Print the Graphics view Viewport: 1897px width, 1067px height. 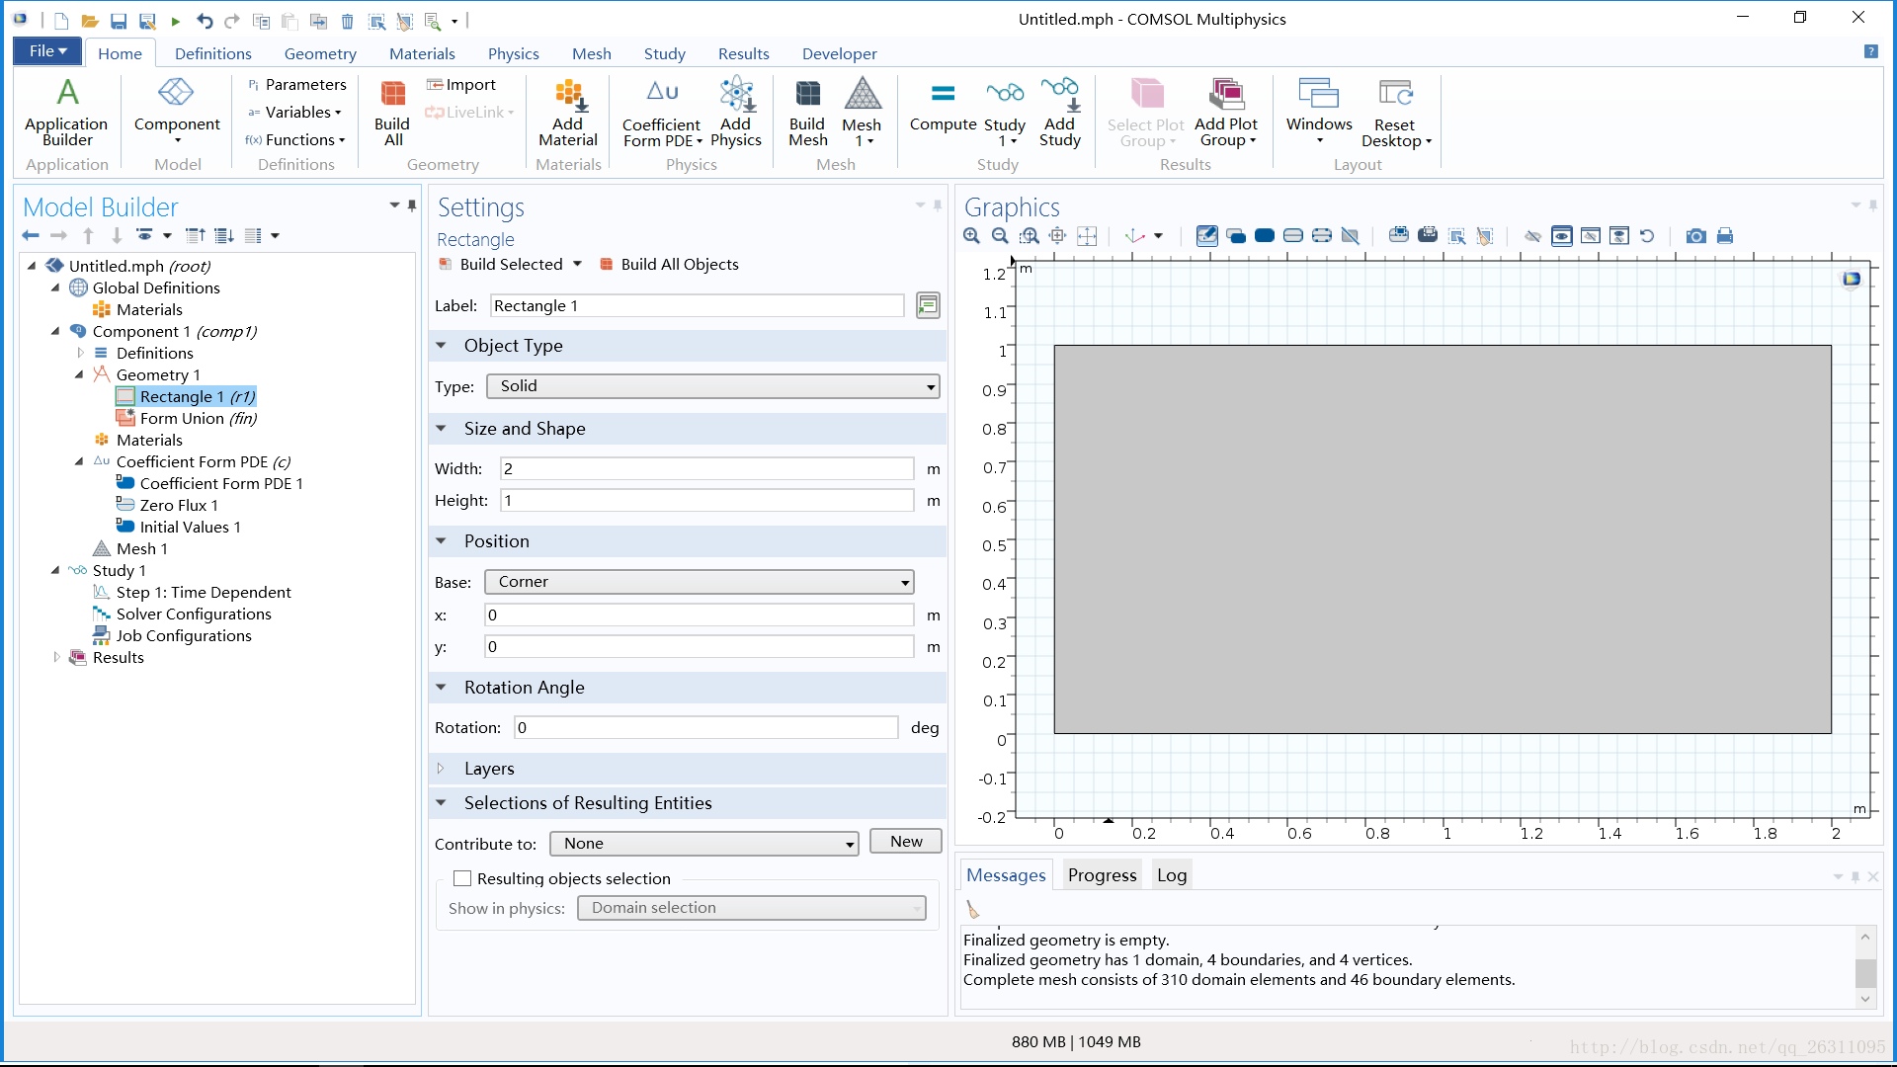(1725, 236)
